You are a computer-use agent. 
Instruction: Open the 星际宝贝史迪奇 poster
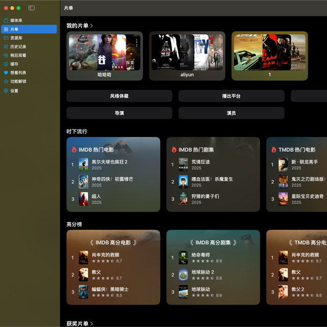click(x=283, y=199)
